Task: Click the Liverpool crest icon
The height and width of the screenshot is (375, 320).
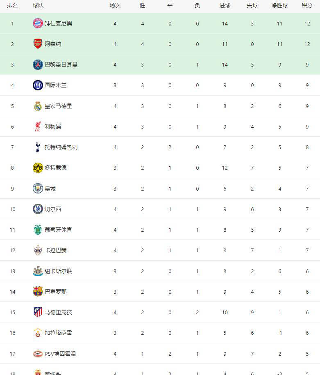Action: (x=38, y=127)
